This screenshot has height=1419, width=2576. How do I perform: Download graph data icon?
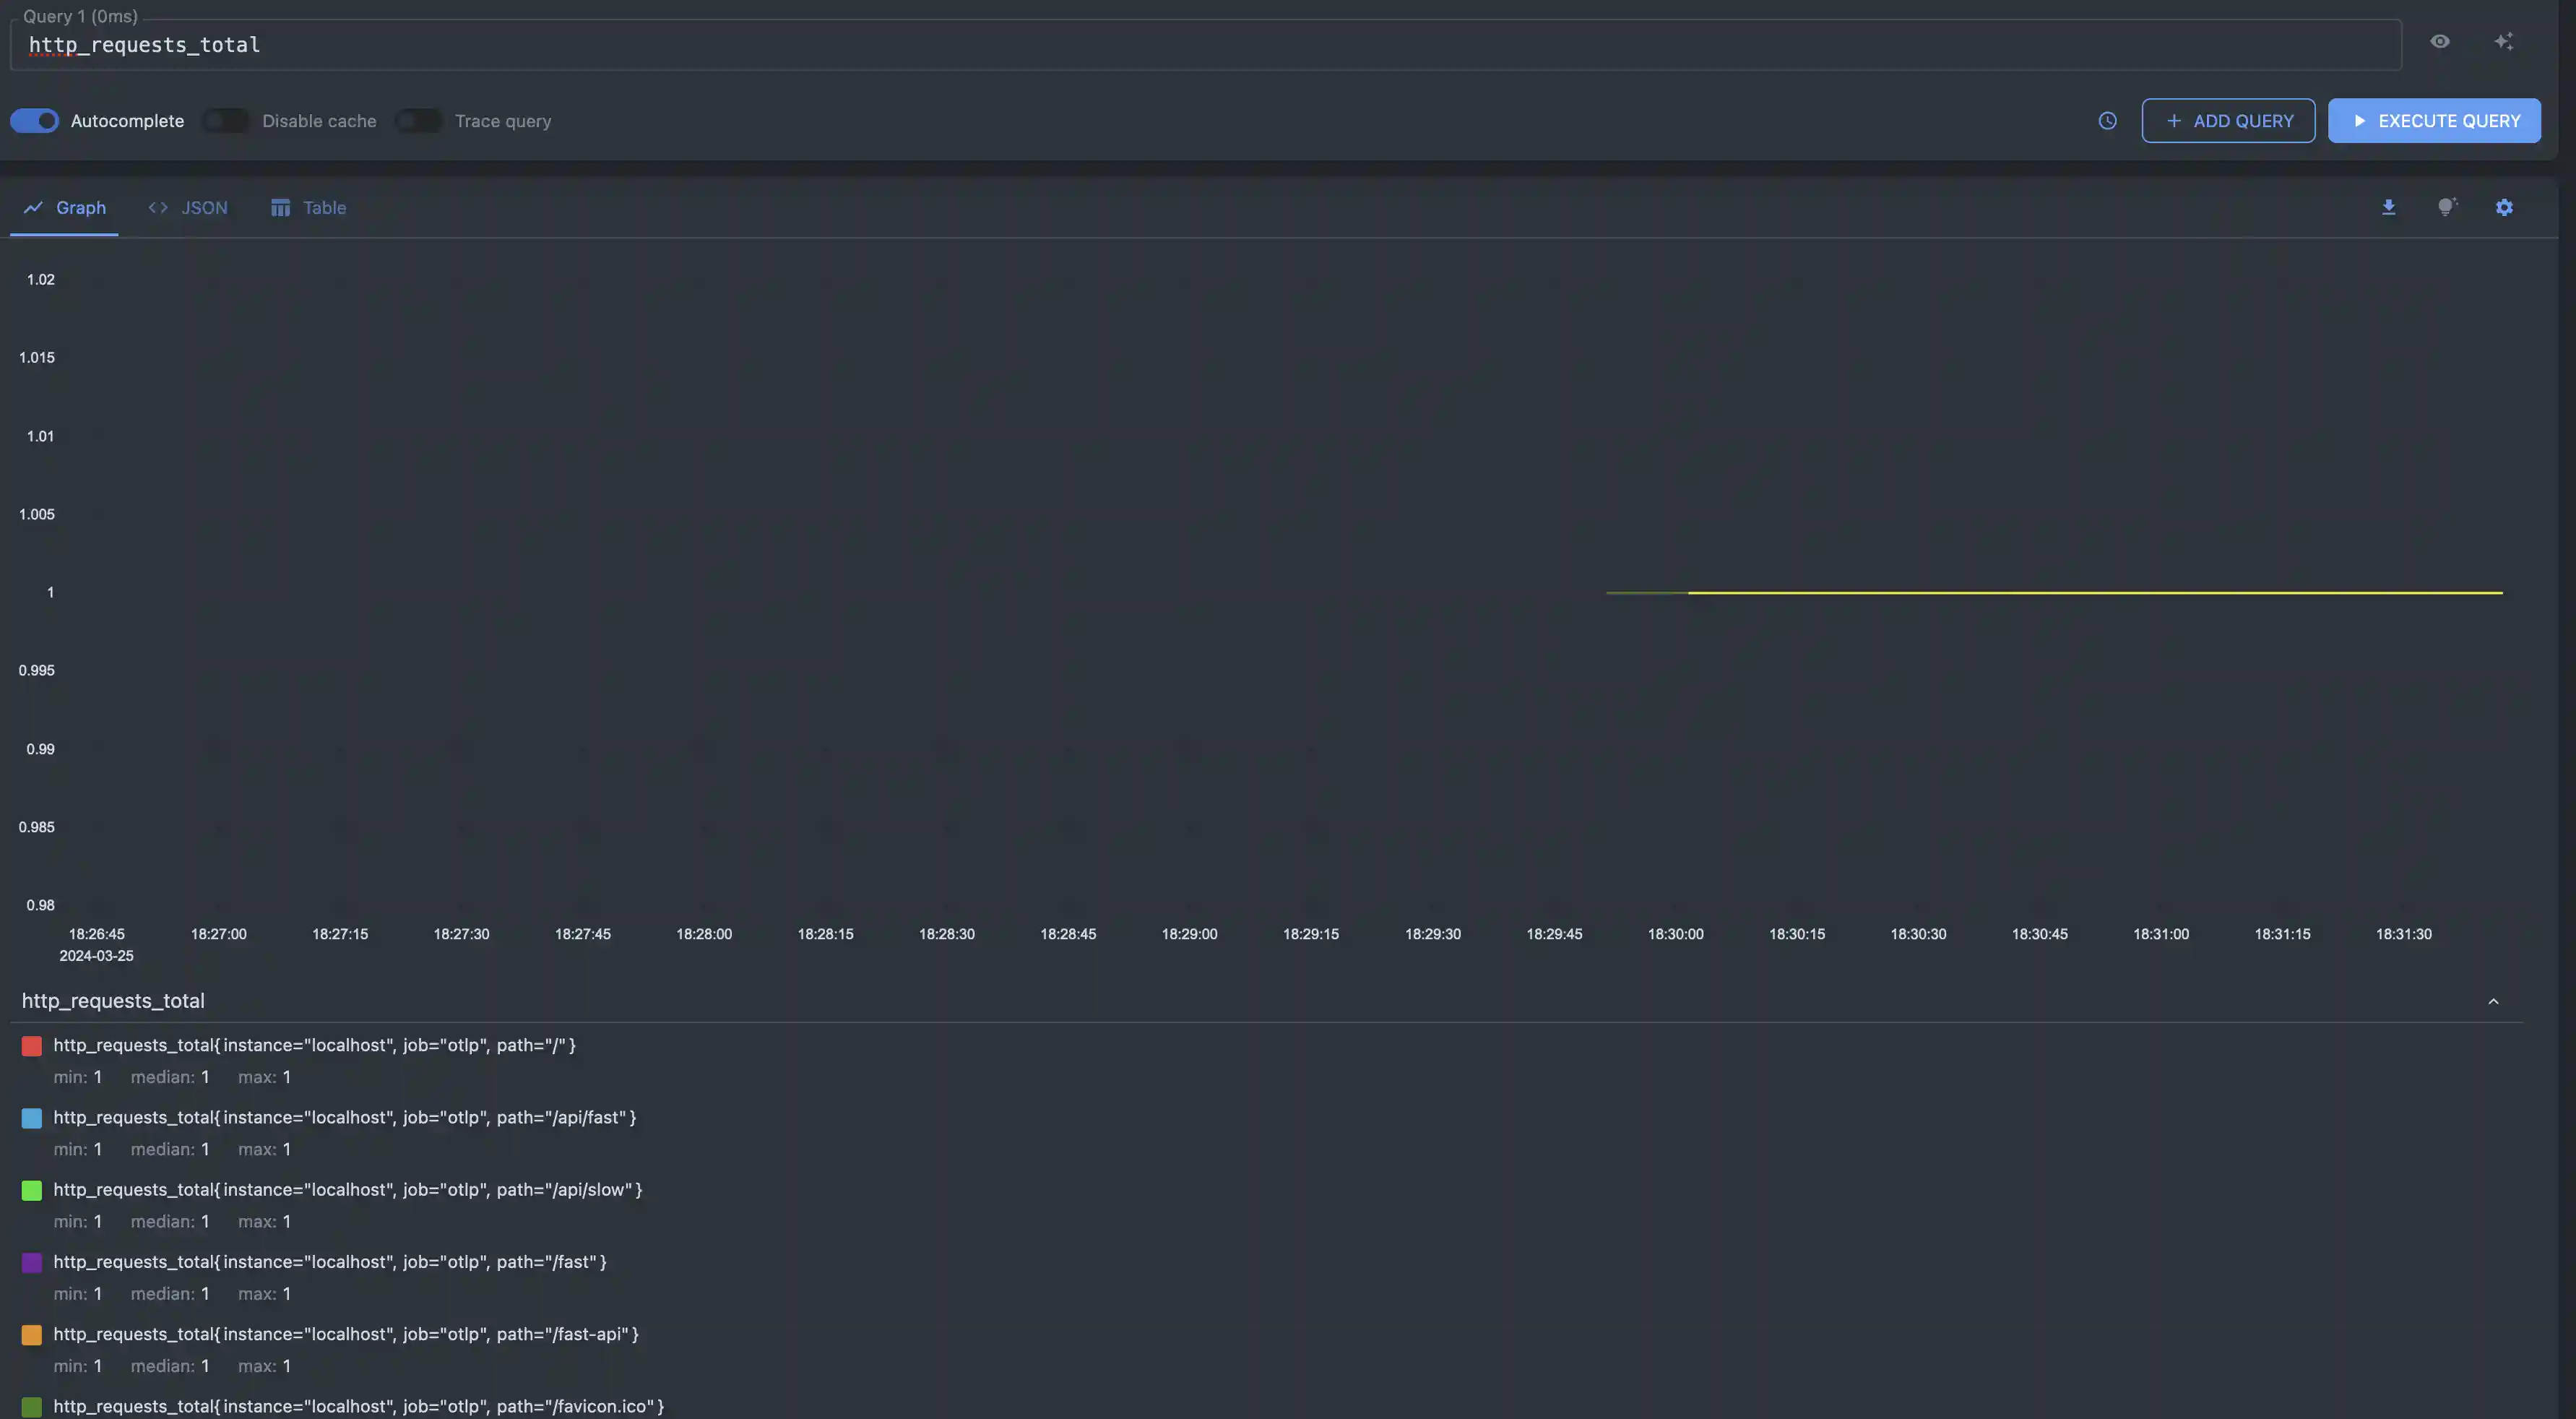point(2388,208)
